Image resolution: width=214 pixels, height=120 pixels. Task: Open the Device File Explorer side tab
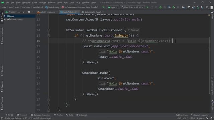[212, 86]
